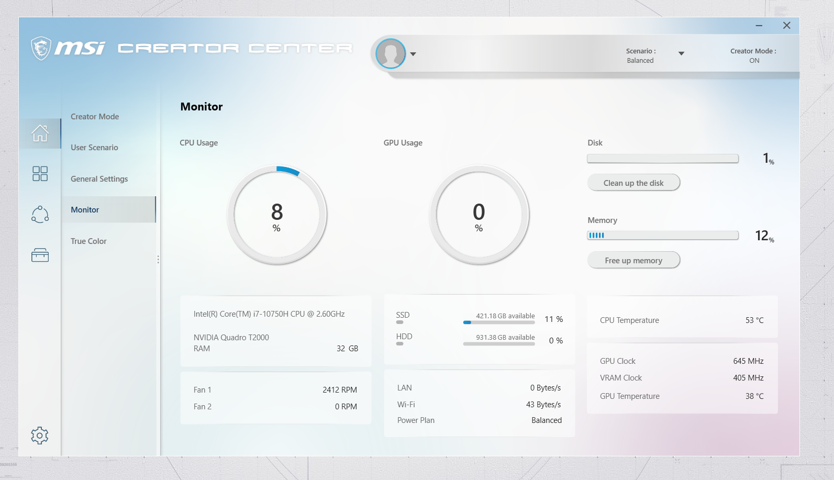Click the GPU Usage gauge

[x=479, y=215]
